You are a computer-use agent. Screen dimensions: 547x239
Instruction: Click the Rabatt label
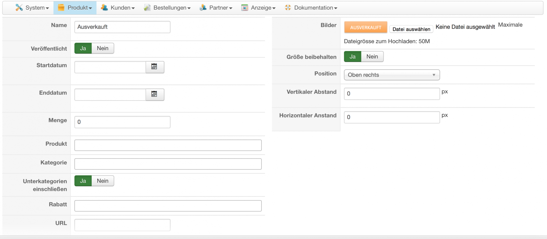click(x=58, y=204)
